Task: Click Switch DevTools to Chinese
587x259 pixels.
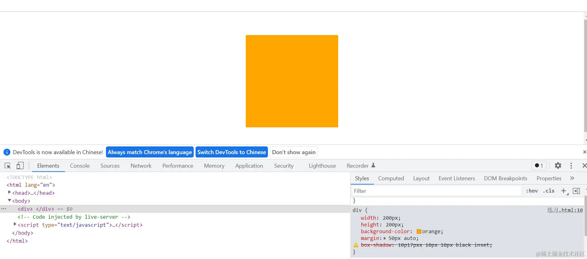Action: (232, 152)
